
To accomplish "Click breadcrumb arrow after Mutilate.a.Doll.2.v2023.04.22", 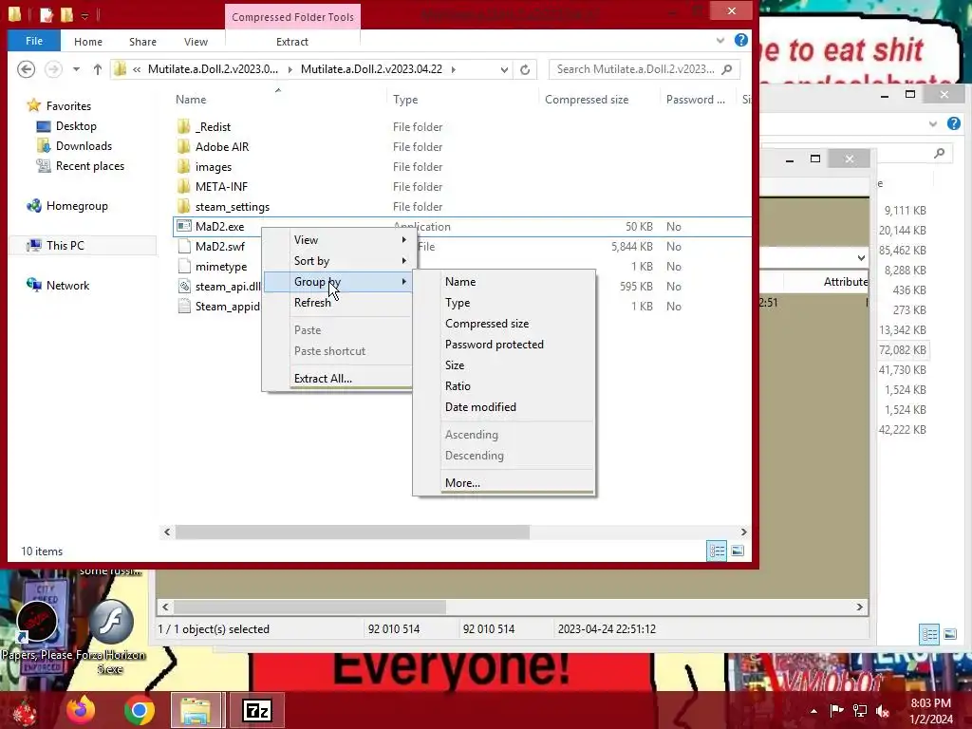I will coord(454,69).
